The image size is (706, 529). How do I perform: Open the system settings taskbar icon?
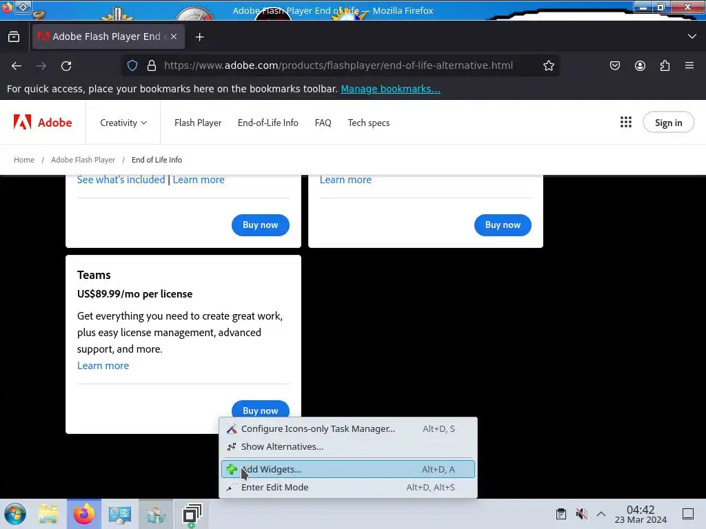point(120,514)
